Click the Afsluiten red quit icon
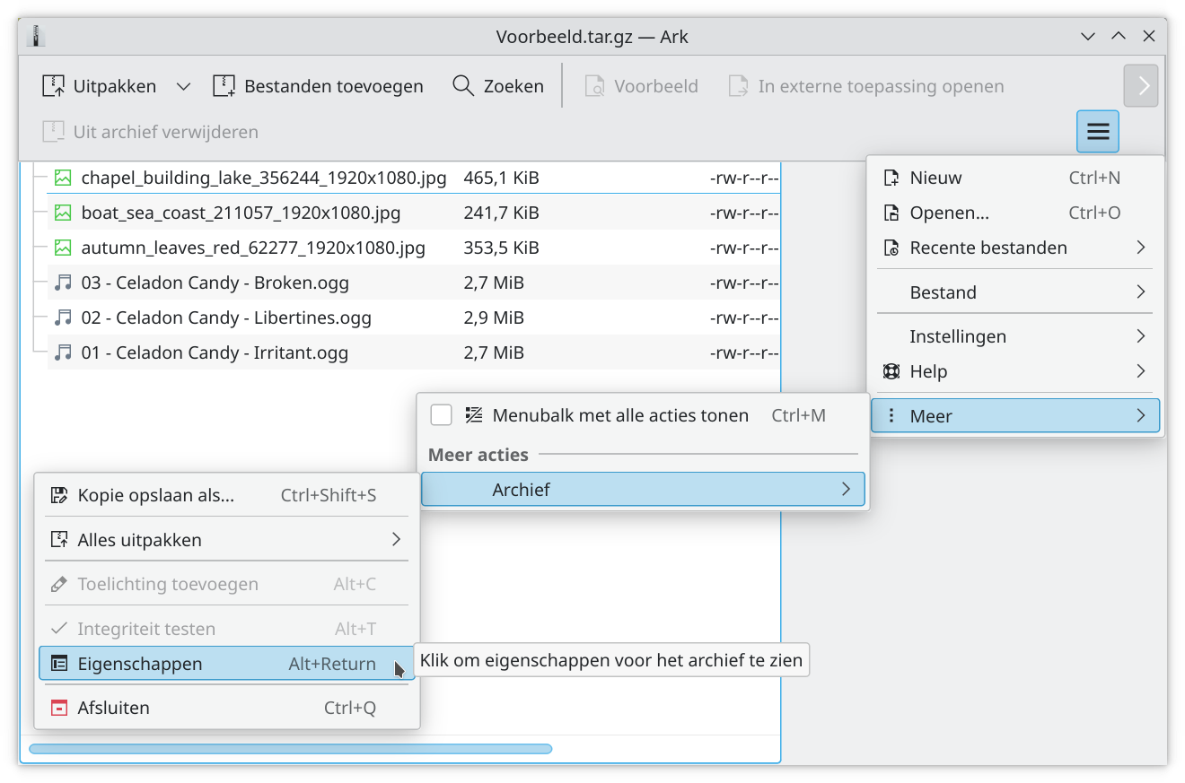 pyautogui.click(x=59, y=708)
